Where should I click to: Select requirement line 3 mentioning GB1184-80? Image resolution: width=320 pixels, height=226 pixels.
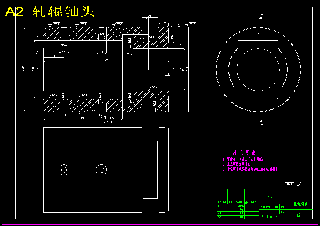[x=251, y=169]
